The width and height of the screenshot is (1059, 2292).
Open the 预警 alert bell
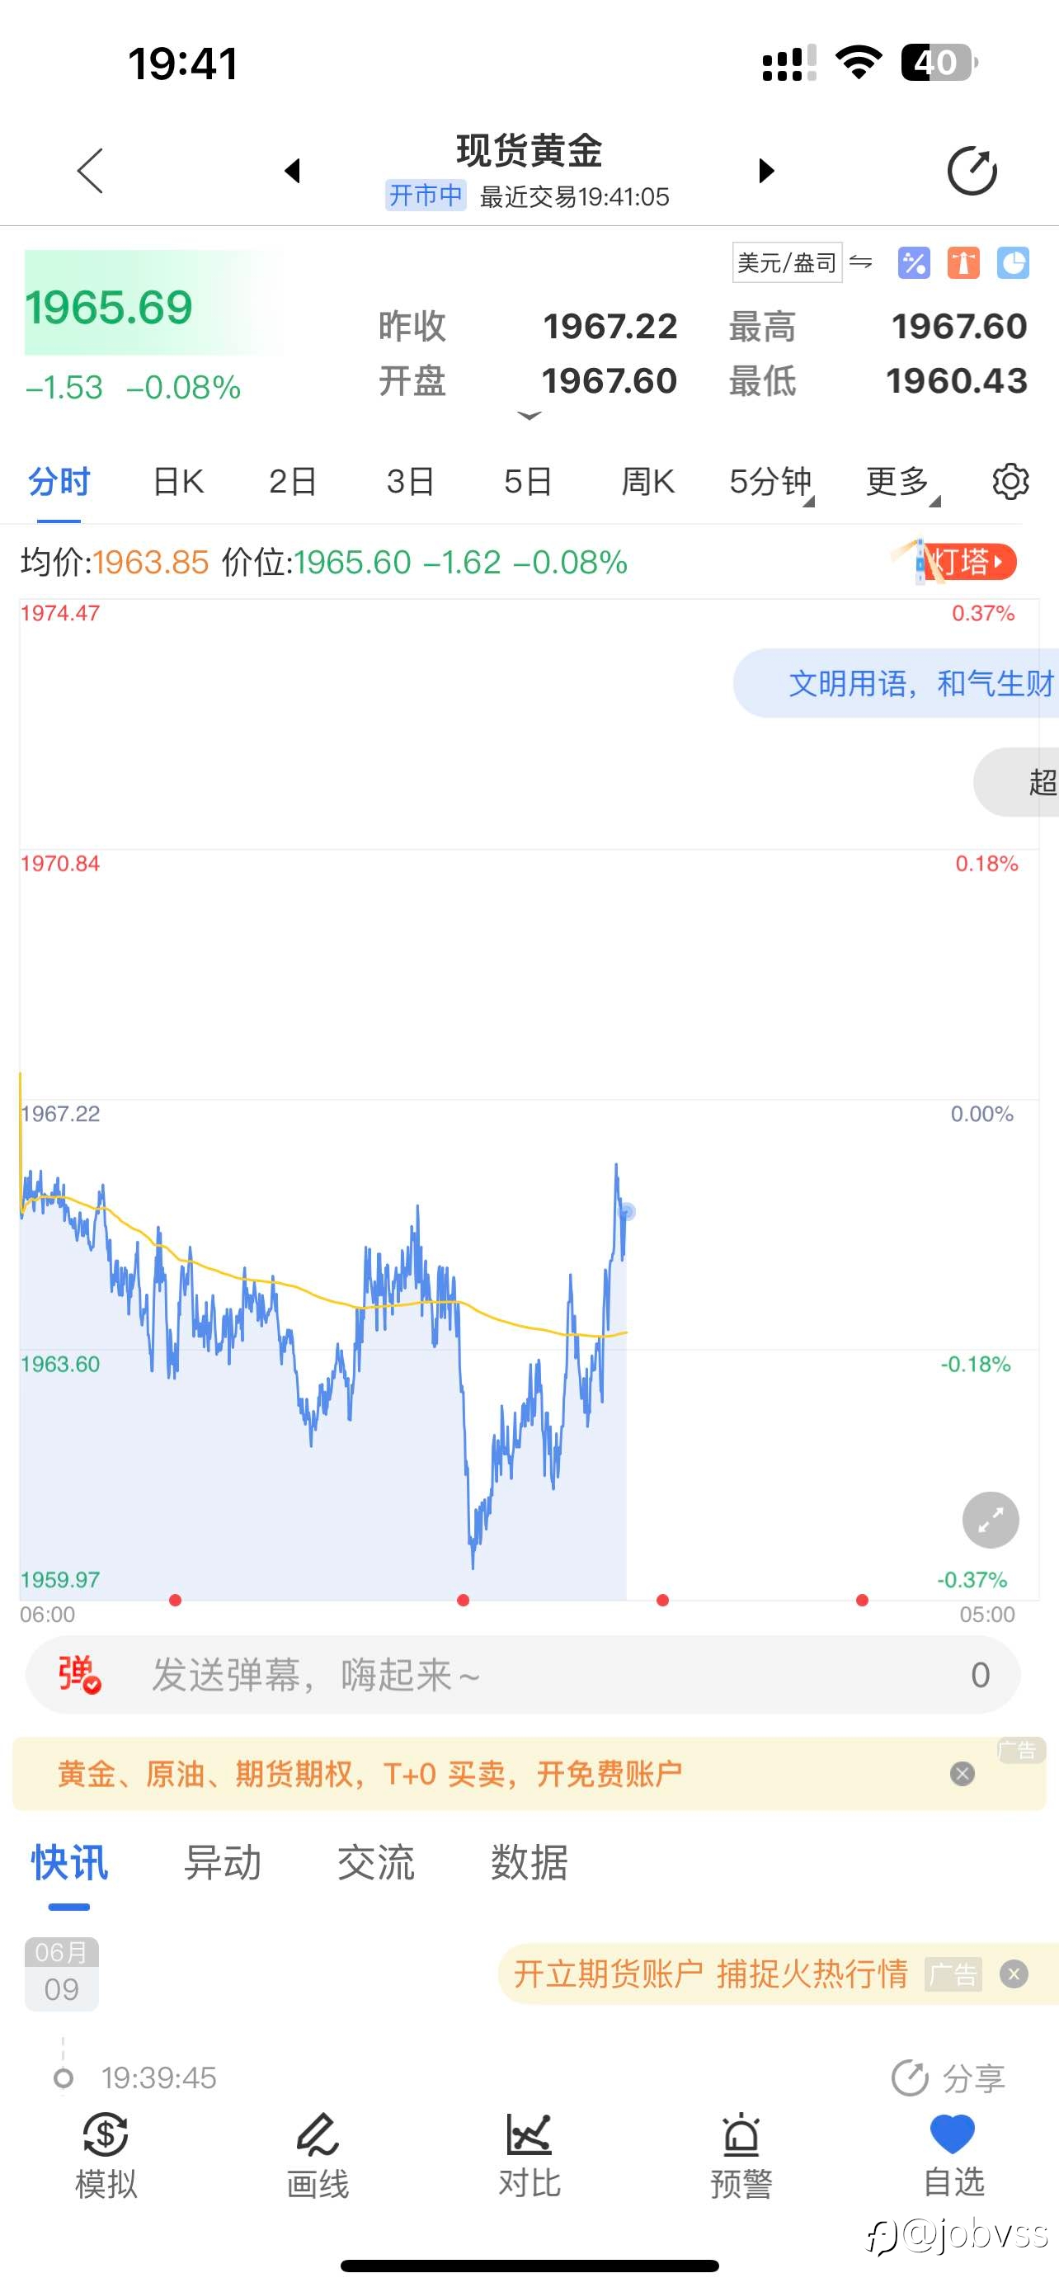(741, 2157)
